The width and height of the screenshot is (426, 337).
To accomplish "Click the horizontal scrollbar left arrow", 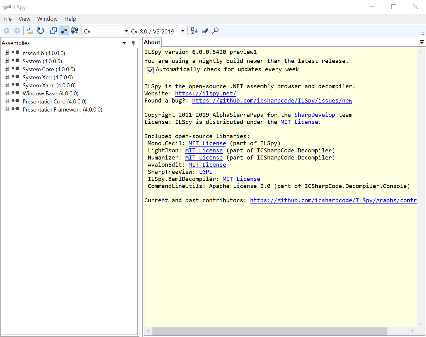I will pyautogui.click(x=148, y=331).
